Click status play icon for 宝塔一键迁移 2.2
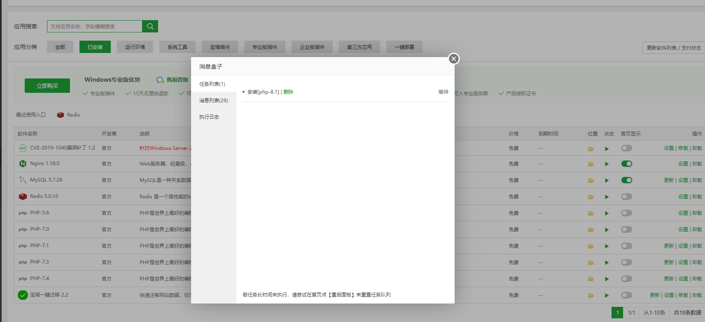 pos(607,295)
